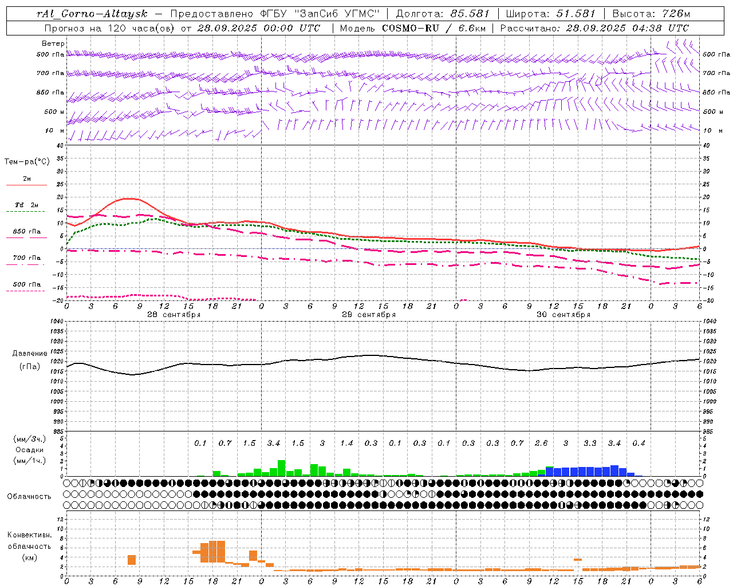
Task: Click the 1.4 precipitation total
Action: [x=346, y=443]
